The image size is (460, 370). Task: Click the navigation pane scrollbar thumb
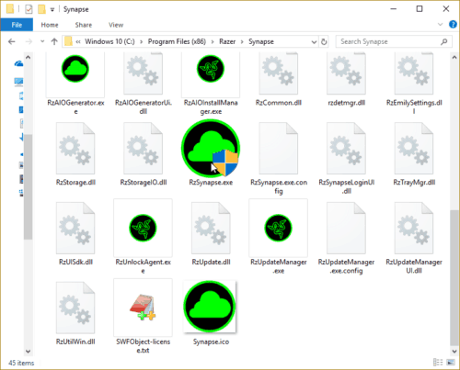click(28, 186)
